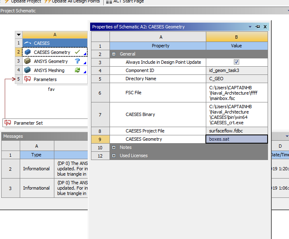
Task: Click the ACT Start Page toolbar icon
Action: pos(109,2)
